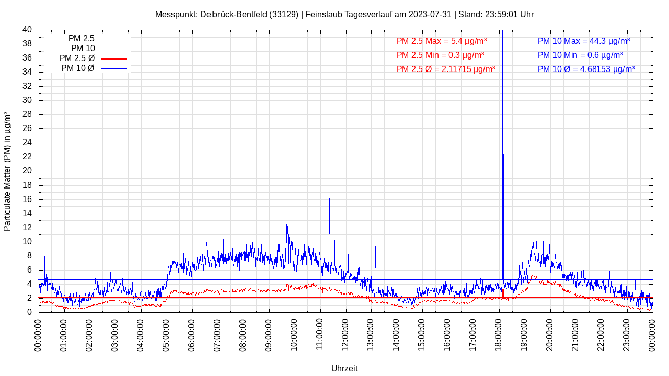The image size is (669, 376).
Task: Click the PM 10 Max = 44.3 µg/m³ text
Action: coord(583,41)
